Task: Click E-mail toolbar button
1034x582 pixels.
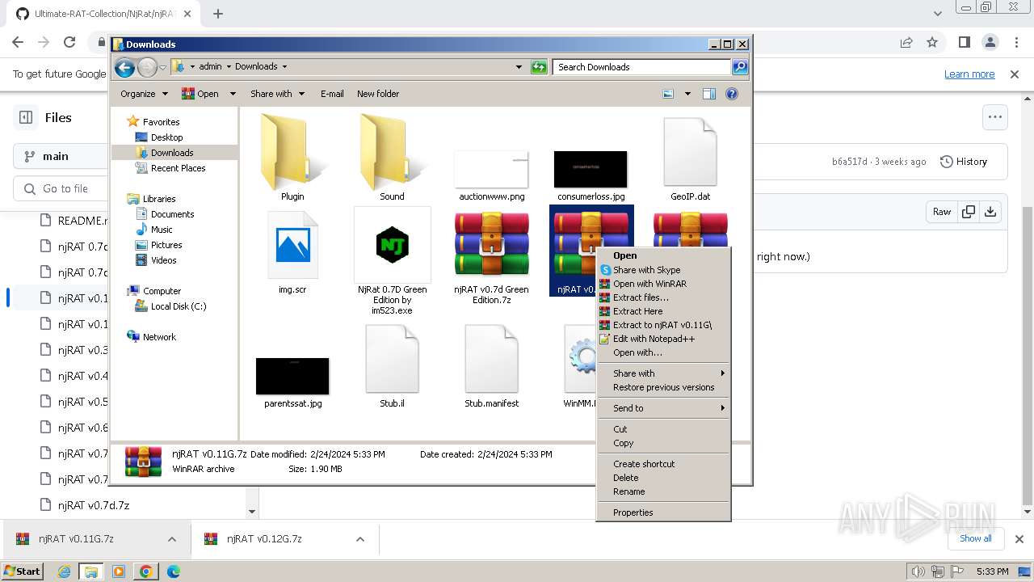Action: (332, 94)
